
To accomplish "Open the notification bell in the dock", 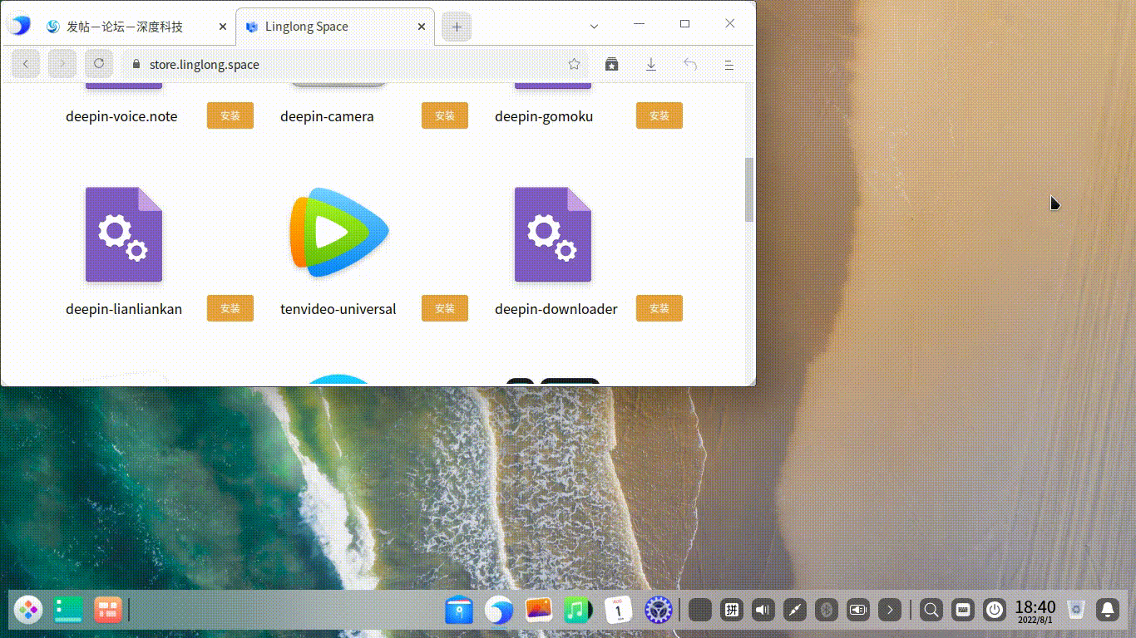I will pos(1108,610).
